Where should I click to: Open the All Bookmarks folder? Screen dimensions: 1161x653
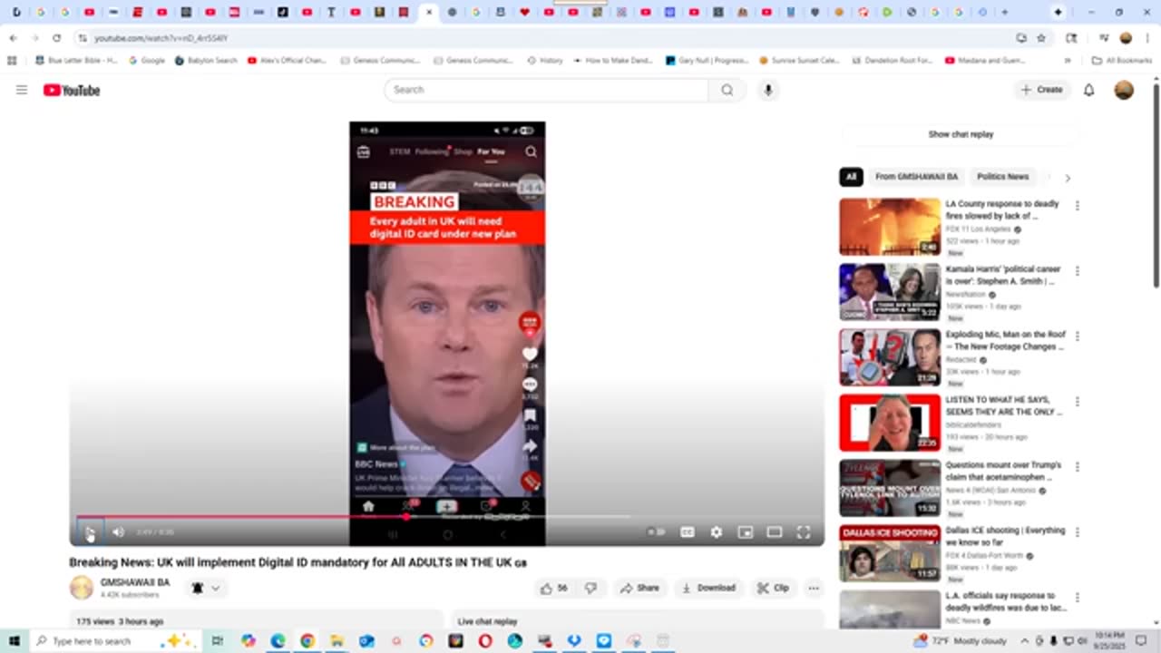click(1122, 61)
